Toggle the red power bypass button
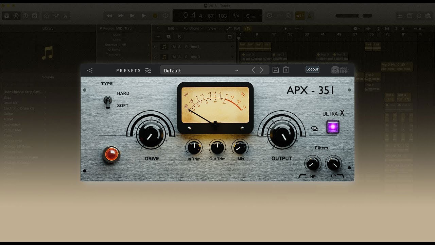 [x=111, y=155]
